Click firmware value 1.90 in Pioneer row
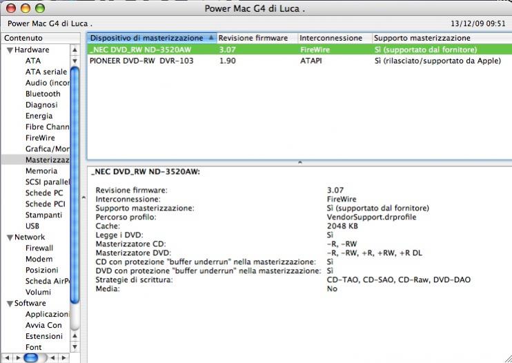The height and width of the screenshot is (363, 512). (x=227, y=61)
